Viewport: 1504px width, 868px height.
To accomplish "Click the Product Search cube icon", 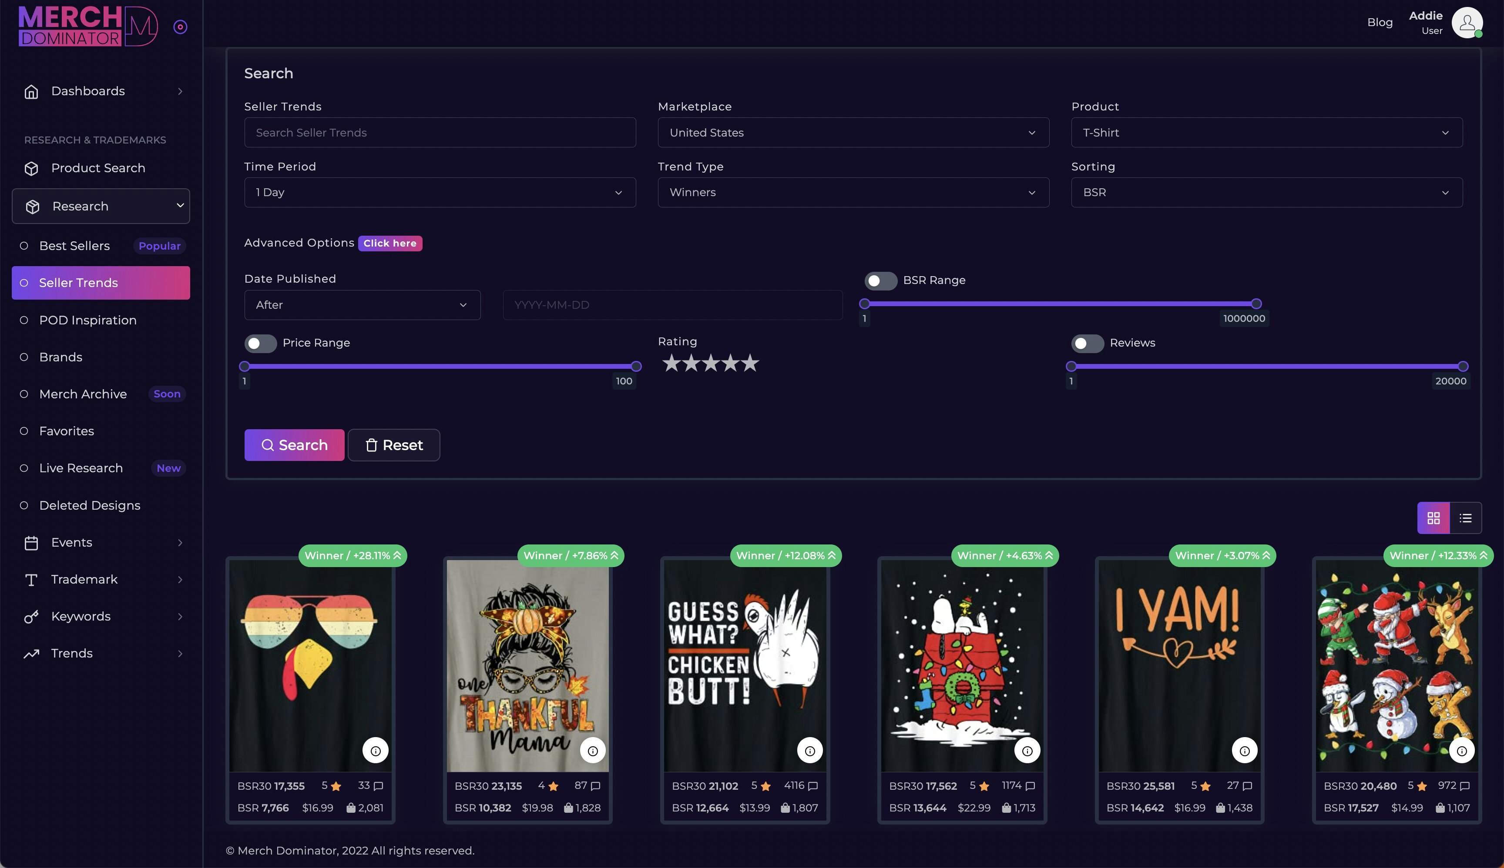I will pos(31,168).
